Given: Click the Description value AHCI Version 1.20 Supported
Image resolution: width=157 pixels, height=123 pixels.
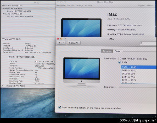Looking at the screenshot, I should pyautogui.click(x=38, y=52).
